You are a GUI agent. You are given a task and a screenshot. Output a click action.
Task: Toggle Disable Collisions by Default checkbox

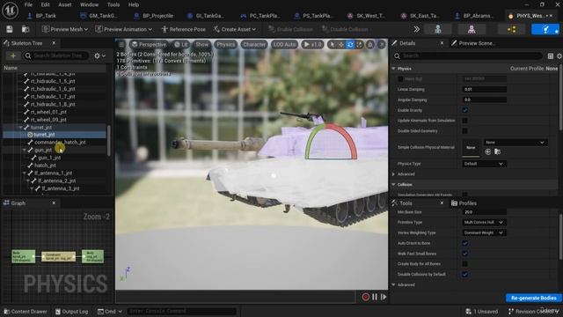tap(465, 274)
